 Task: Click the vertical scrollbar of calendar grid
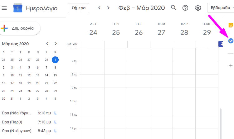tap(220, 123)
